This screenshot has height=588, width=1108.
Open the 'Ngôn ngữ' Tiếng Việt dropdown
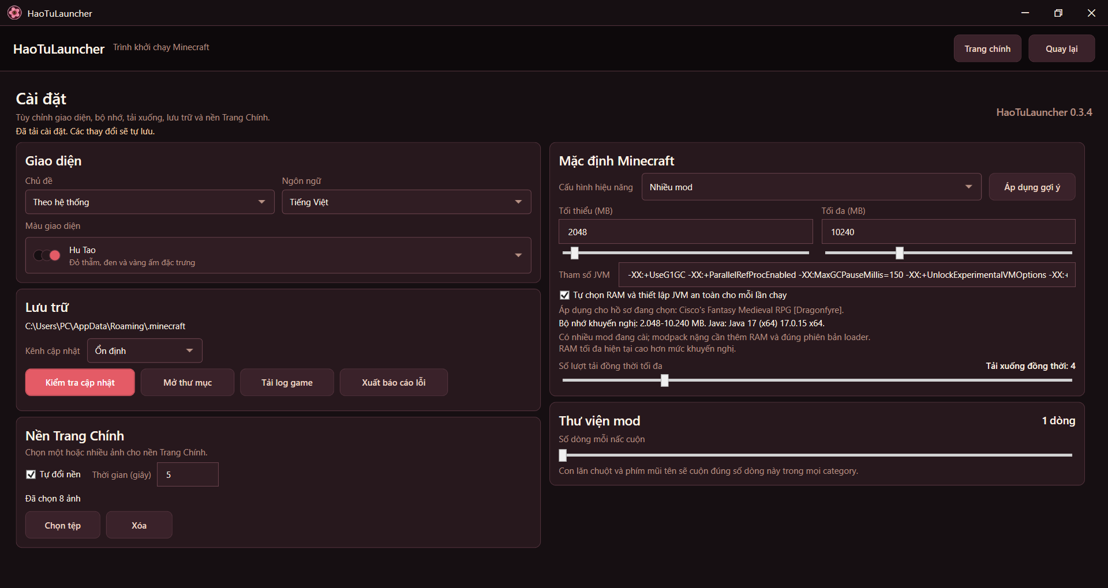pyautogui.click(x=406, y=202)
